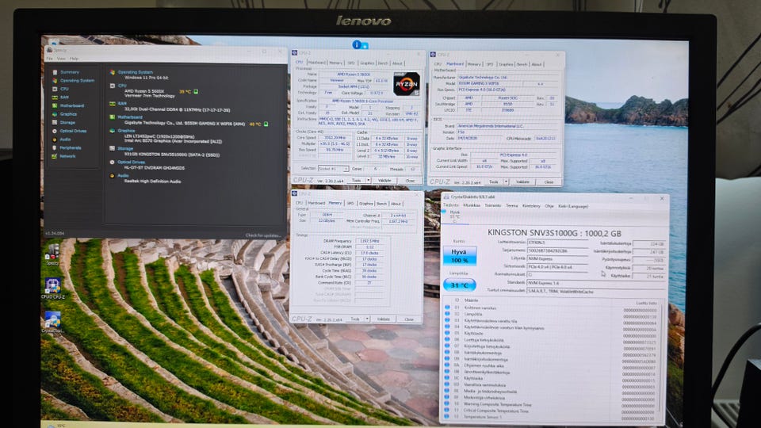
Task: Select the Network entry in Speccy sidebar
Action: point(67,156)
